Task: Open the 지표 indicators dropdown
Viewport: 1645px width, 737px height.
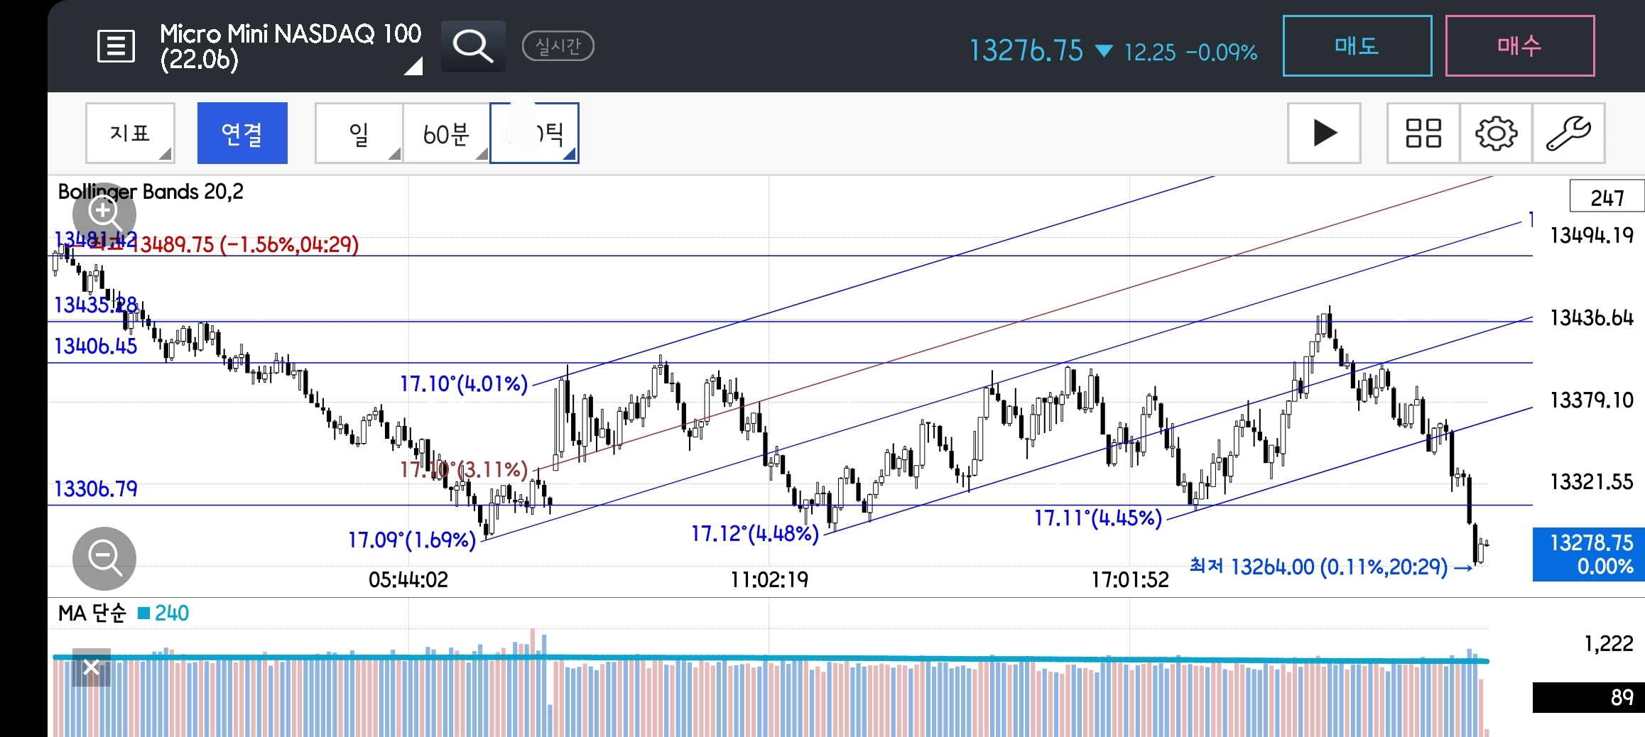Action: click(x=130, y=133)
